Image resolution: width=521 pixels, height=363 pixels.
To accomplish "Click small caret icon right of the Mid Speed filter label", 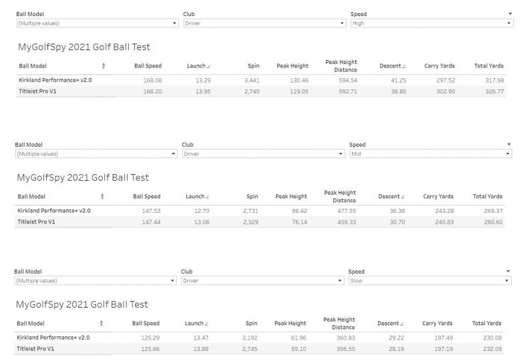I will pos(509,145).
